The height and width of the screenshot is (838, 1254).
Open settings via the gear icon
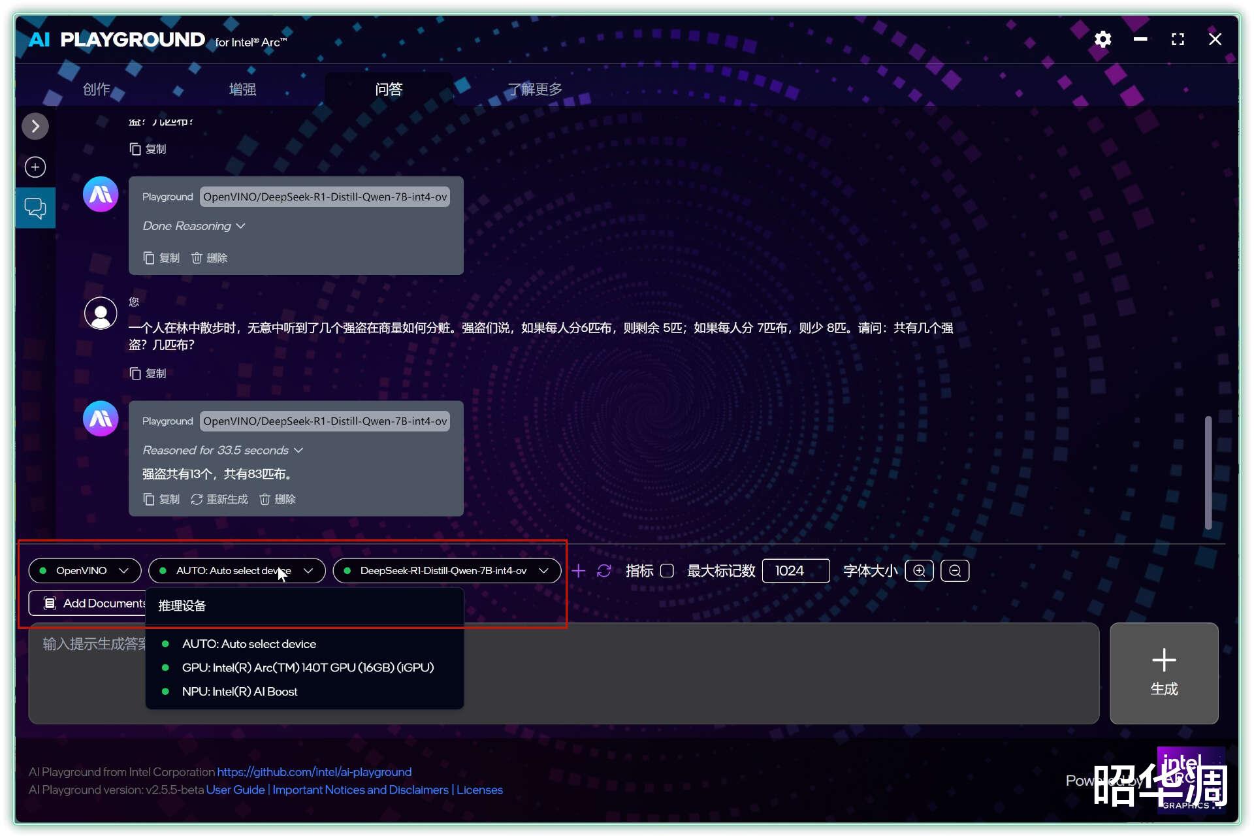[1102, 40]
